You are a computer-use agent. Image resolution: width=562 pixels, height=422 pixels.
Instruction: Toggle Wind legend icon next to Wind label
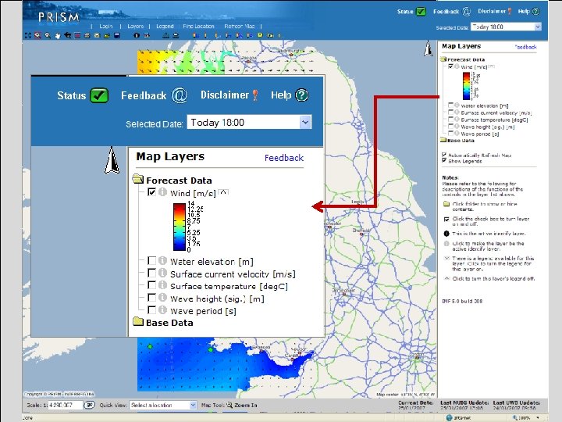[x=492, y=66]
